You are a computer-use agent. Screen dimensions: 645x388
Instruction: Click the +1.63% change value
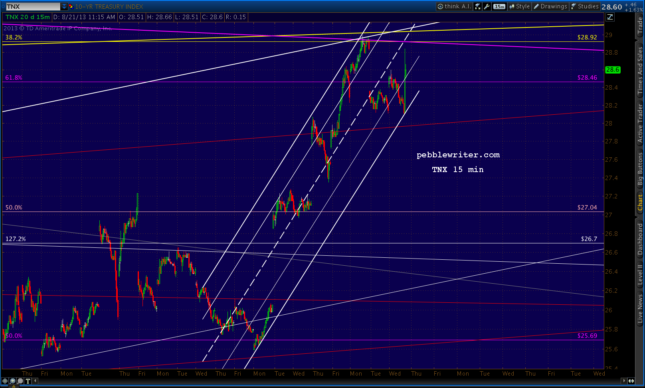pyautogui.click(x=634, y=10)
